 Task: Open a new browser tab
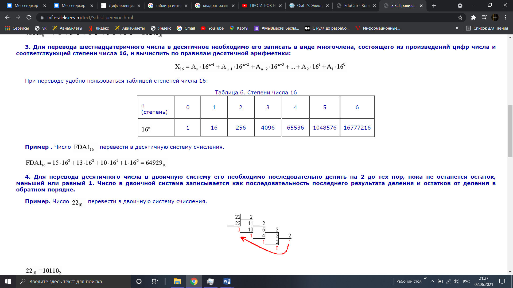tap(434, 6)
